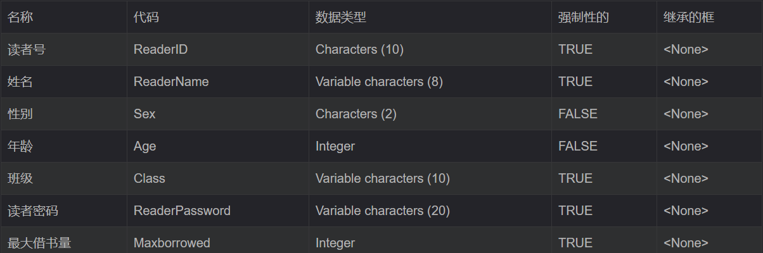
Task: Click the 班级 name cell
Action: (x=20, y=178)
